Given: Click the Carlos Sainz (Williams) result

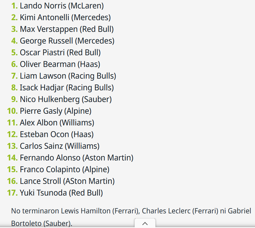Looking at the screenshot, I should click(x=59, y=146).
